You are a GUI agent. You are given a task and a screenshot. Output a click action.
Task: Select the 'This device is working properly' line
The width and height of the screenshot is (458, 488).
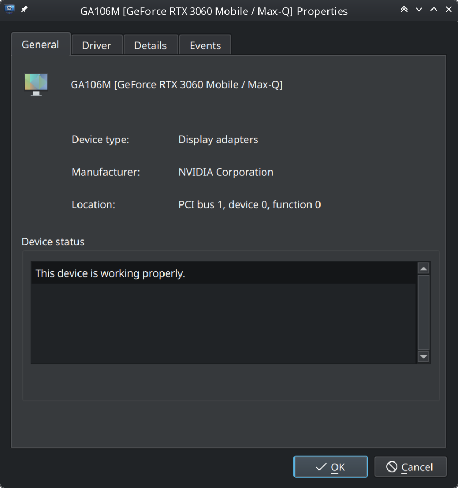[110, 273]
